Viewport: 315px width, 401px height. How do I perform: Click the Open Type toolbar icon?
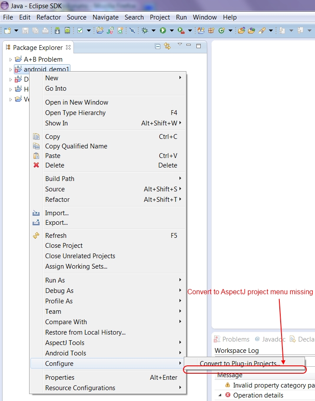pos(242,31)
